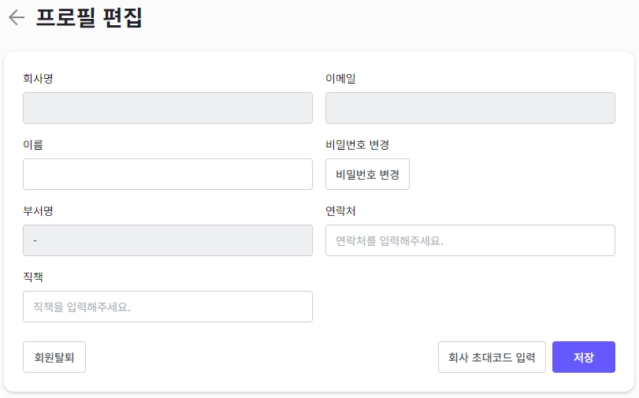This screenshot has width=639, height=398.
Task: Click the 이메일 field label
Action: coord(340,79)
